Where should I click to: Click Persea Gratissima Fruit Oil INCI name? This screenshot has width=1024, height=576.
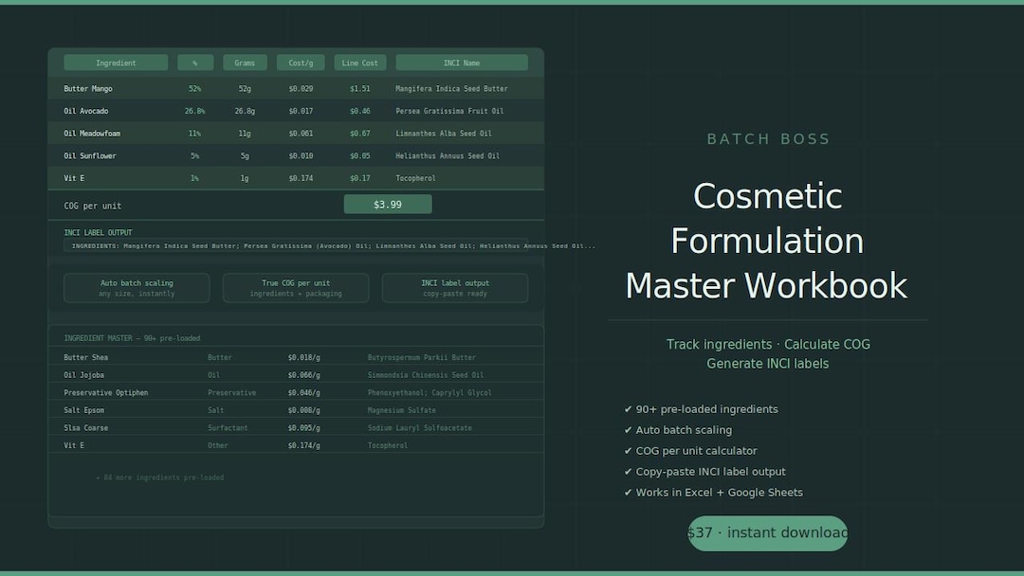449,111
